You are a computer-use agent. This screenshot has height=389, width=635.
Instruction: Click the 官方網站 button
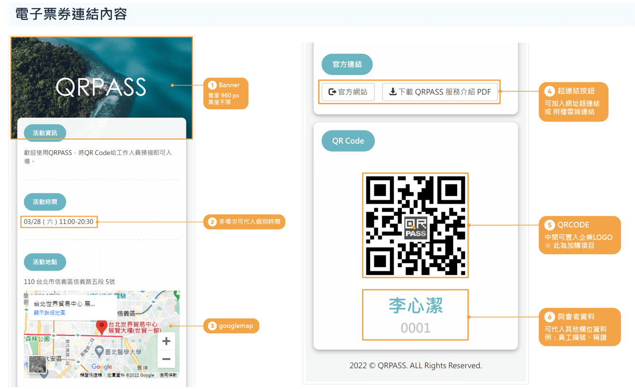[348, 92]
